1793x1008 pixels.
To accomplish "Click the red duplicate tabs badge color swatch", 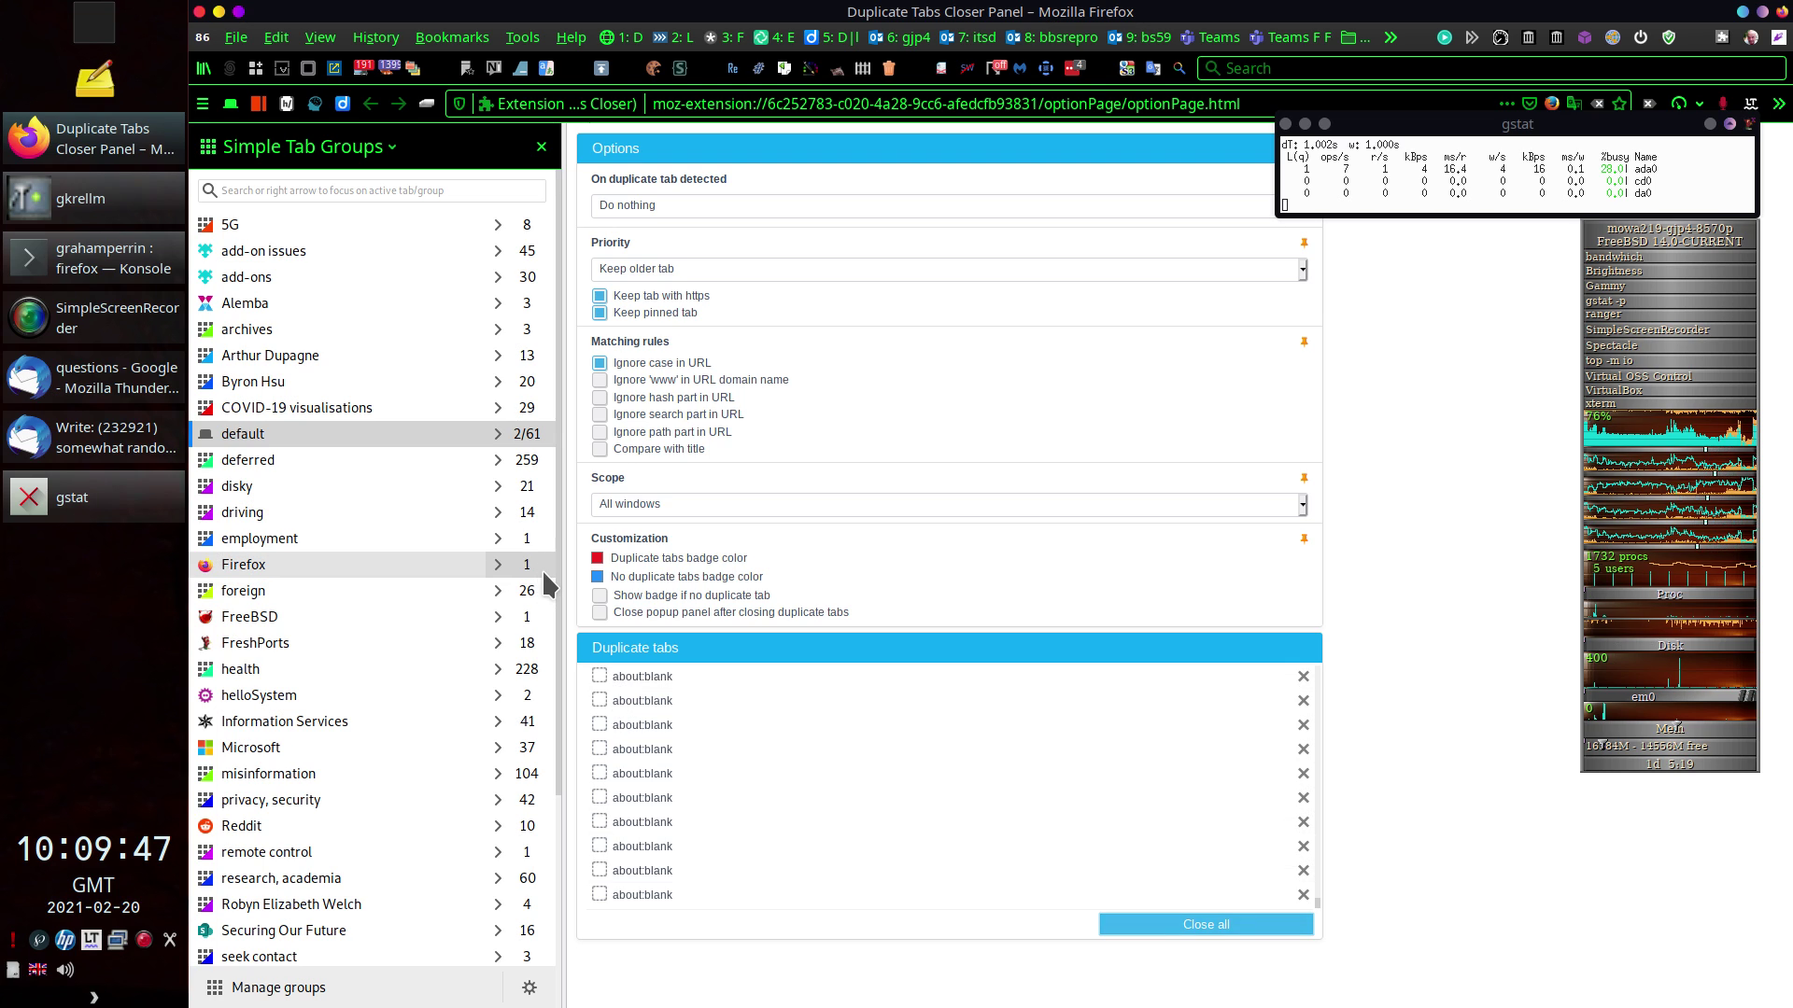I will pyautogui.click(x=598, y=558).
